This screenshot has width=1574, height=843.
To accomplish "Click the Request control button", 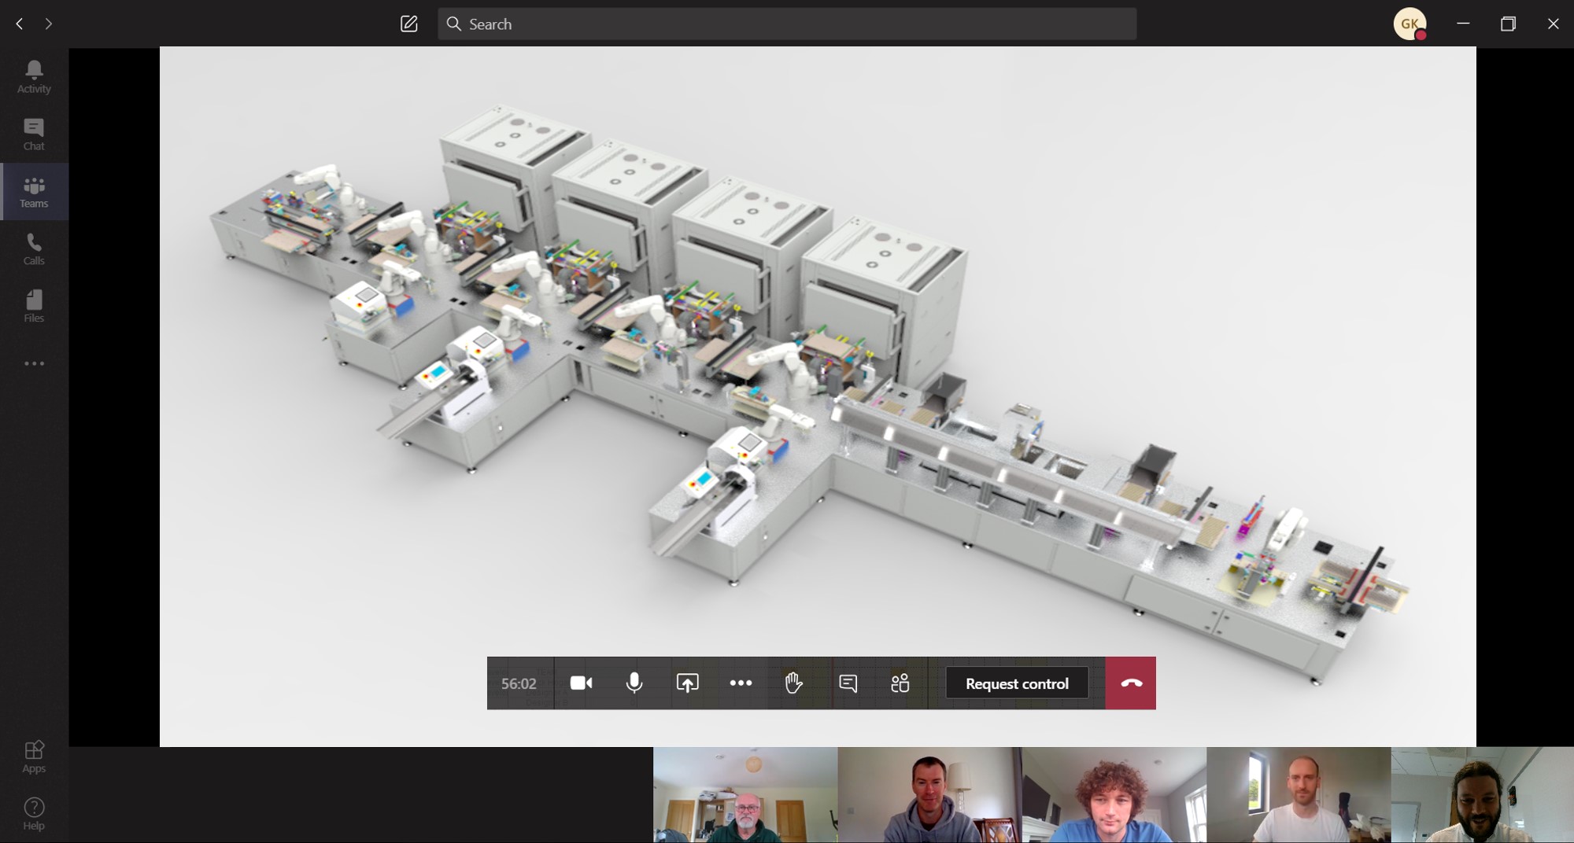I will tap(1017, 683).
